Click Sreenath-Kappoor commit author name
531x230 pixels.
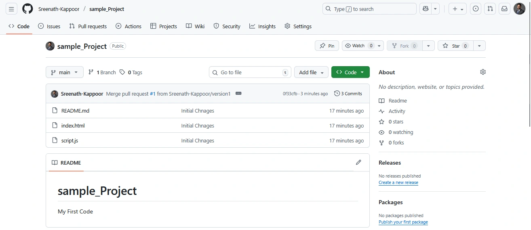coord(82,94)
